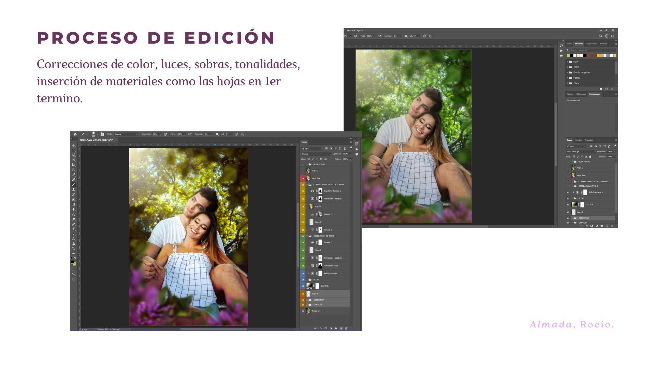Select the Zoom tool in toolbar
The height and width of the screenshot is (368, 655).
[x=73, y=249]
